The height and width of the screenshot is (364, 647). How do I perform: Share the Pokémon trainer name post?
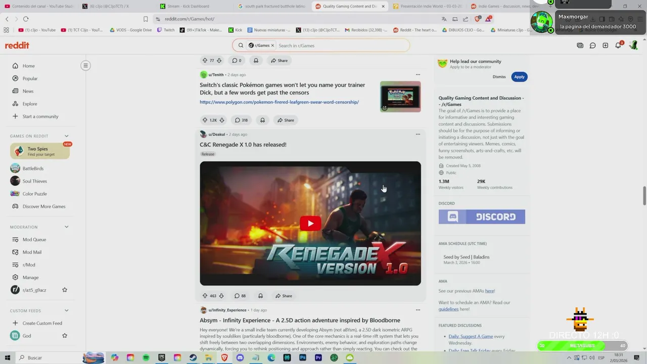286,120
